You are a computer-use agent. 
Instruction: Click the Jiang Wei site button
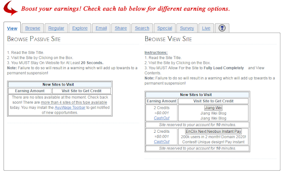[x=213, y=108]
